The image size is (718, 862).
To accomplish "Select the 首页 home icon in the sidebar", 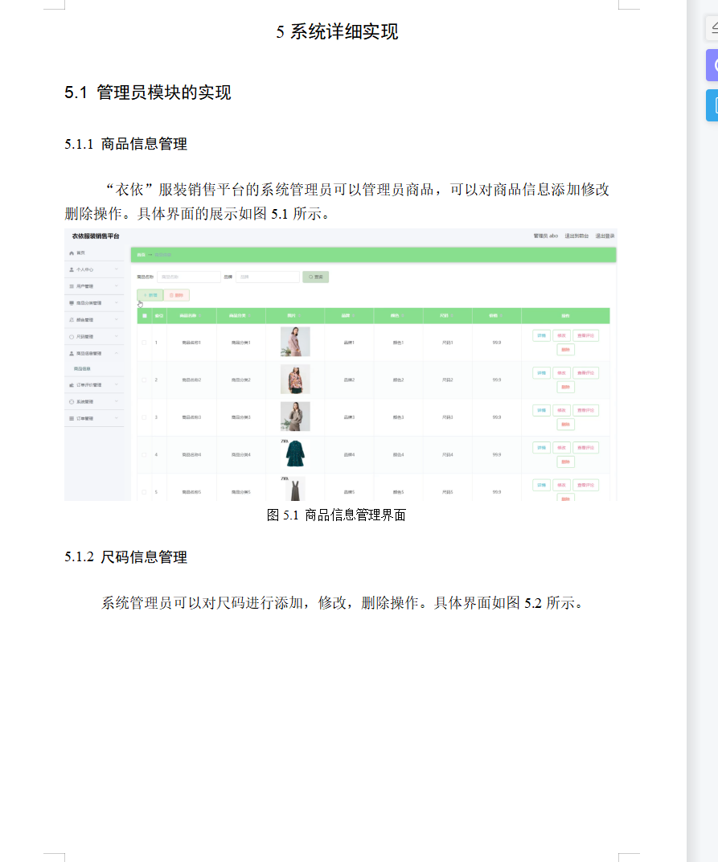I will (x=72, y=253).
